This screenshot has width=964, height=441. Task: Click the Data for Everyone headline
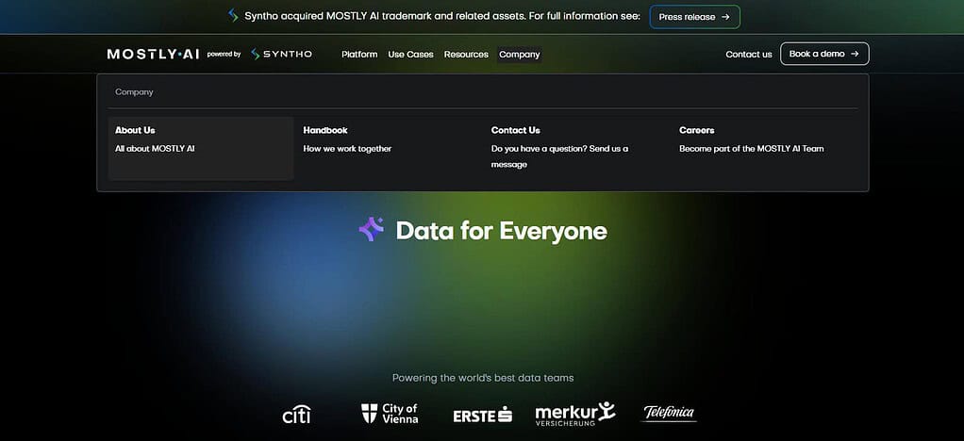coord(502,231)
